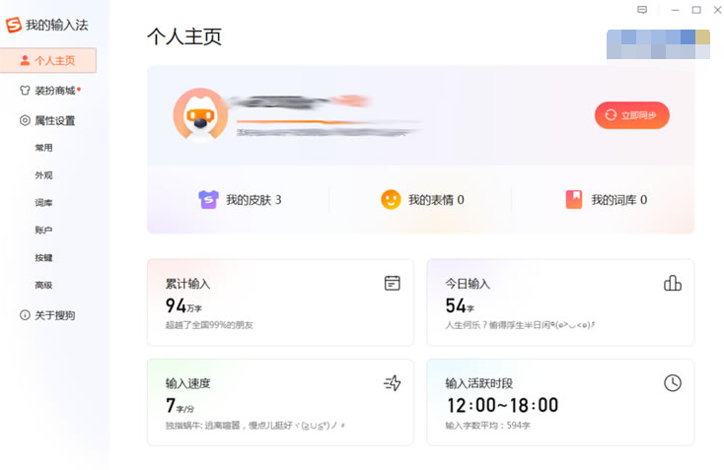Image resolution: width=724 pixels, height=470 pixels.
Task: Open 我的皮肤 3
Action: point(240,200)
